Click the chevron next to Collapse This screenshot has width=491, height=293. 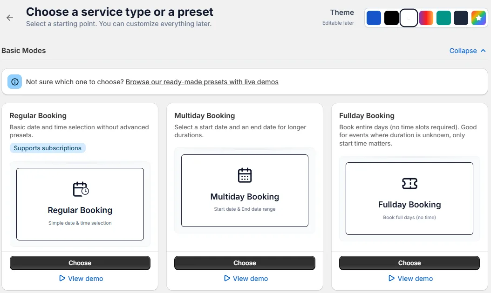[483, 51]
